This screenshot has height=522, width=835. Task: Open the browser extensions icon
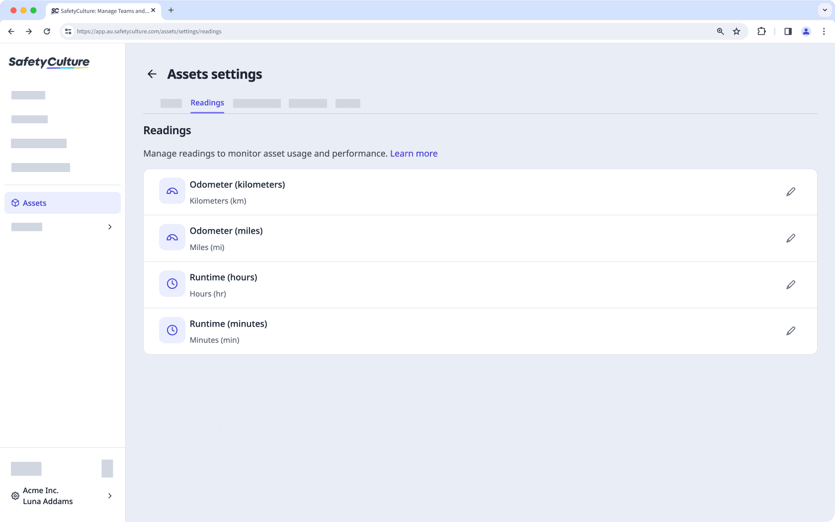[x=761, y=31]
